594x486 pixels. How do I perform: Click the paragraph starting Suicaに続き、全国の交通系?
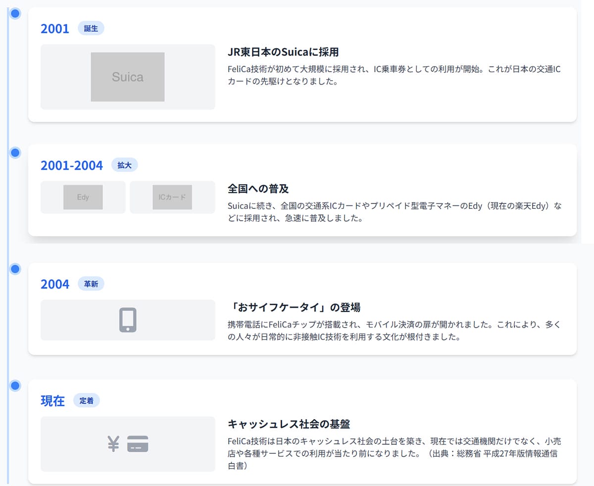pos(395,212)
